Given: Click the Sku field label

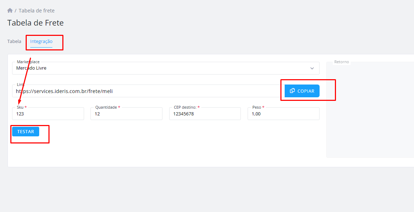Looking at the screenshot, I should click(20, 107).
